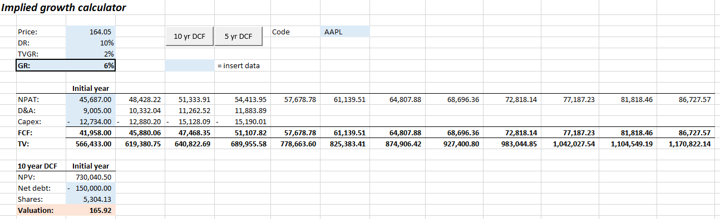The width and height of the screenshot is (720, 219).
Task: Select the NPAT cell 48,428.22
Action: pyautogui.click(x=141, y=100)
